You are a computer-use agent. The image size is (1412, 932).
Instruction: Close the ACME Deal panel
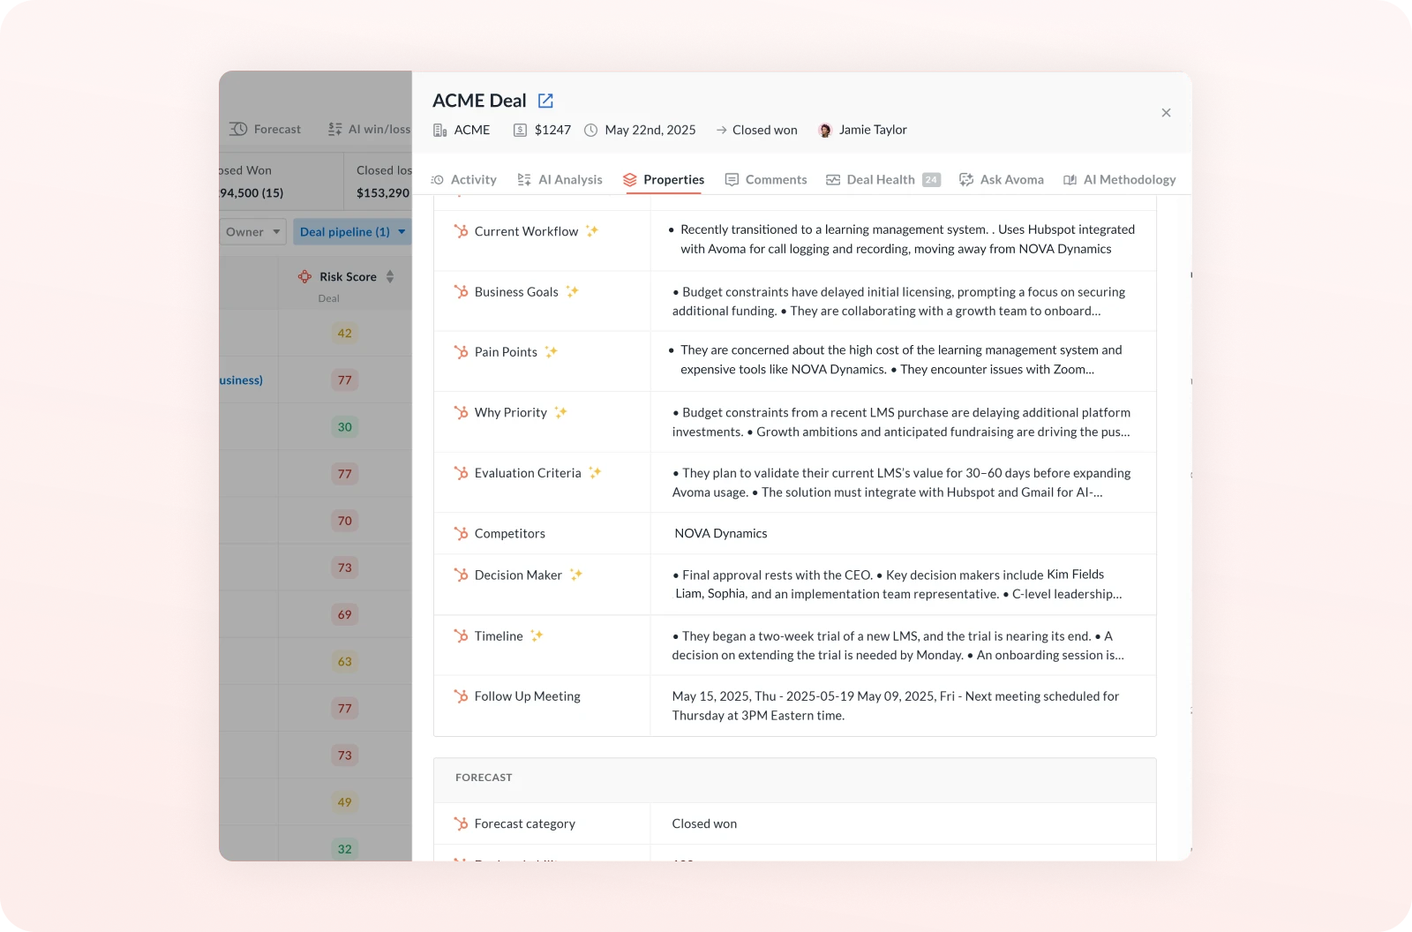pos(1166,113)
